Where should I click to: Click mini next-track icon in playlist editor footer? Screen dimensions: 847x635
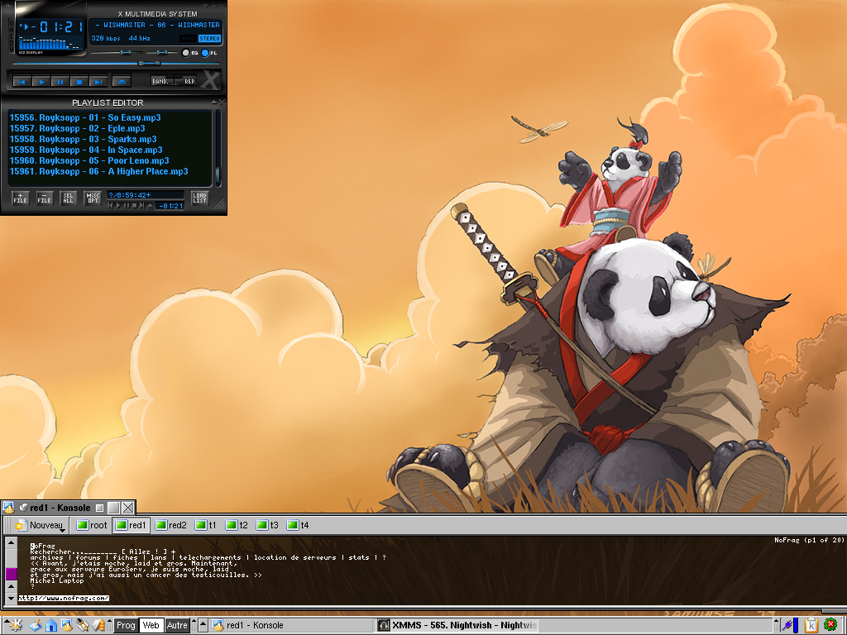pyautogui.click(x=141, y=206)
